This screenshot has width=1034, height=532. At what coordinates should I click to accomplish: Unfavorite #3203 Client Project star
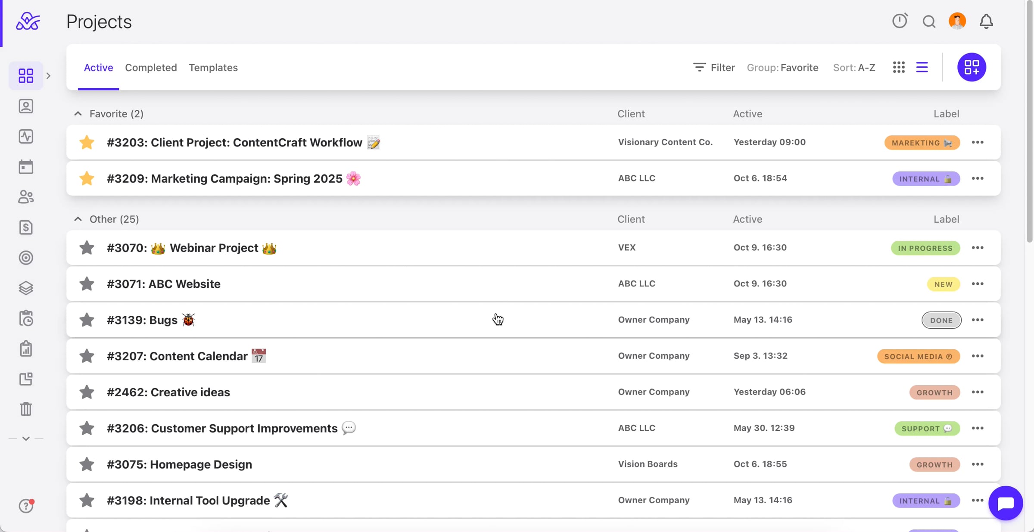pyautogui.click(x=87, y=142)
